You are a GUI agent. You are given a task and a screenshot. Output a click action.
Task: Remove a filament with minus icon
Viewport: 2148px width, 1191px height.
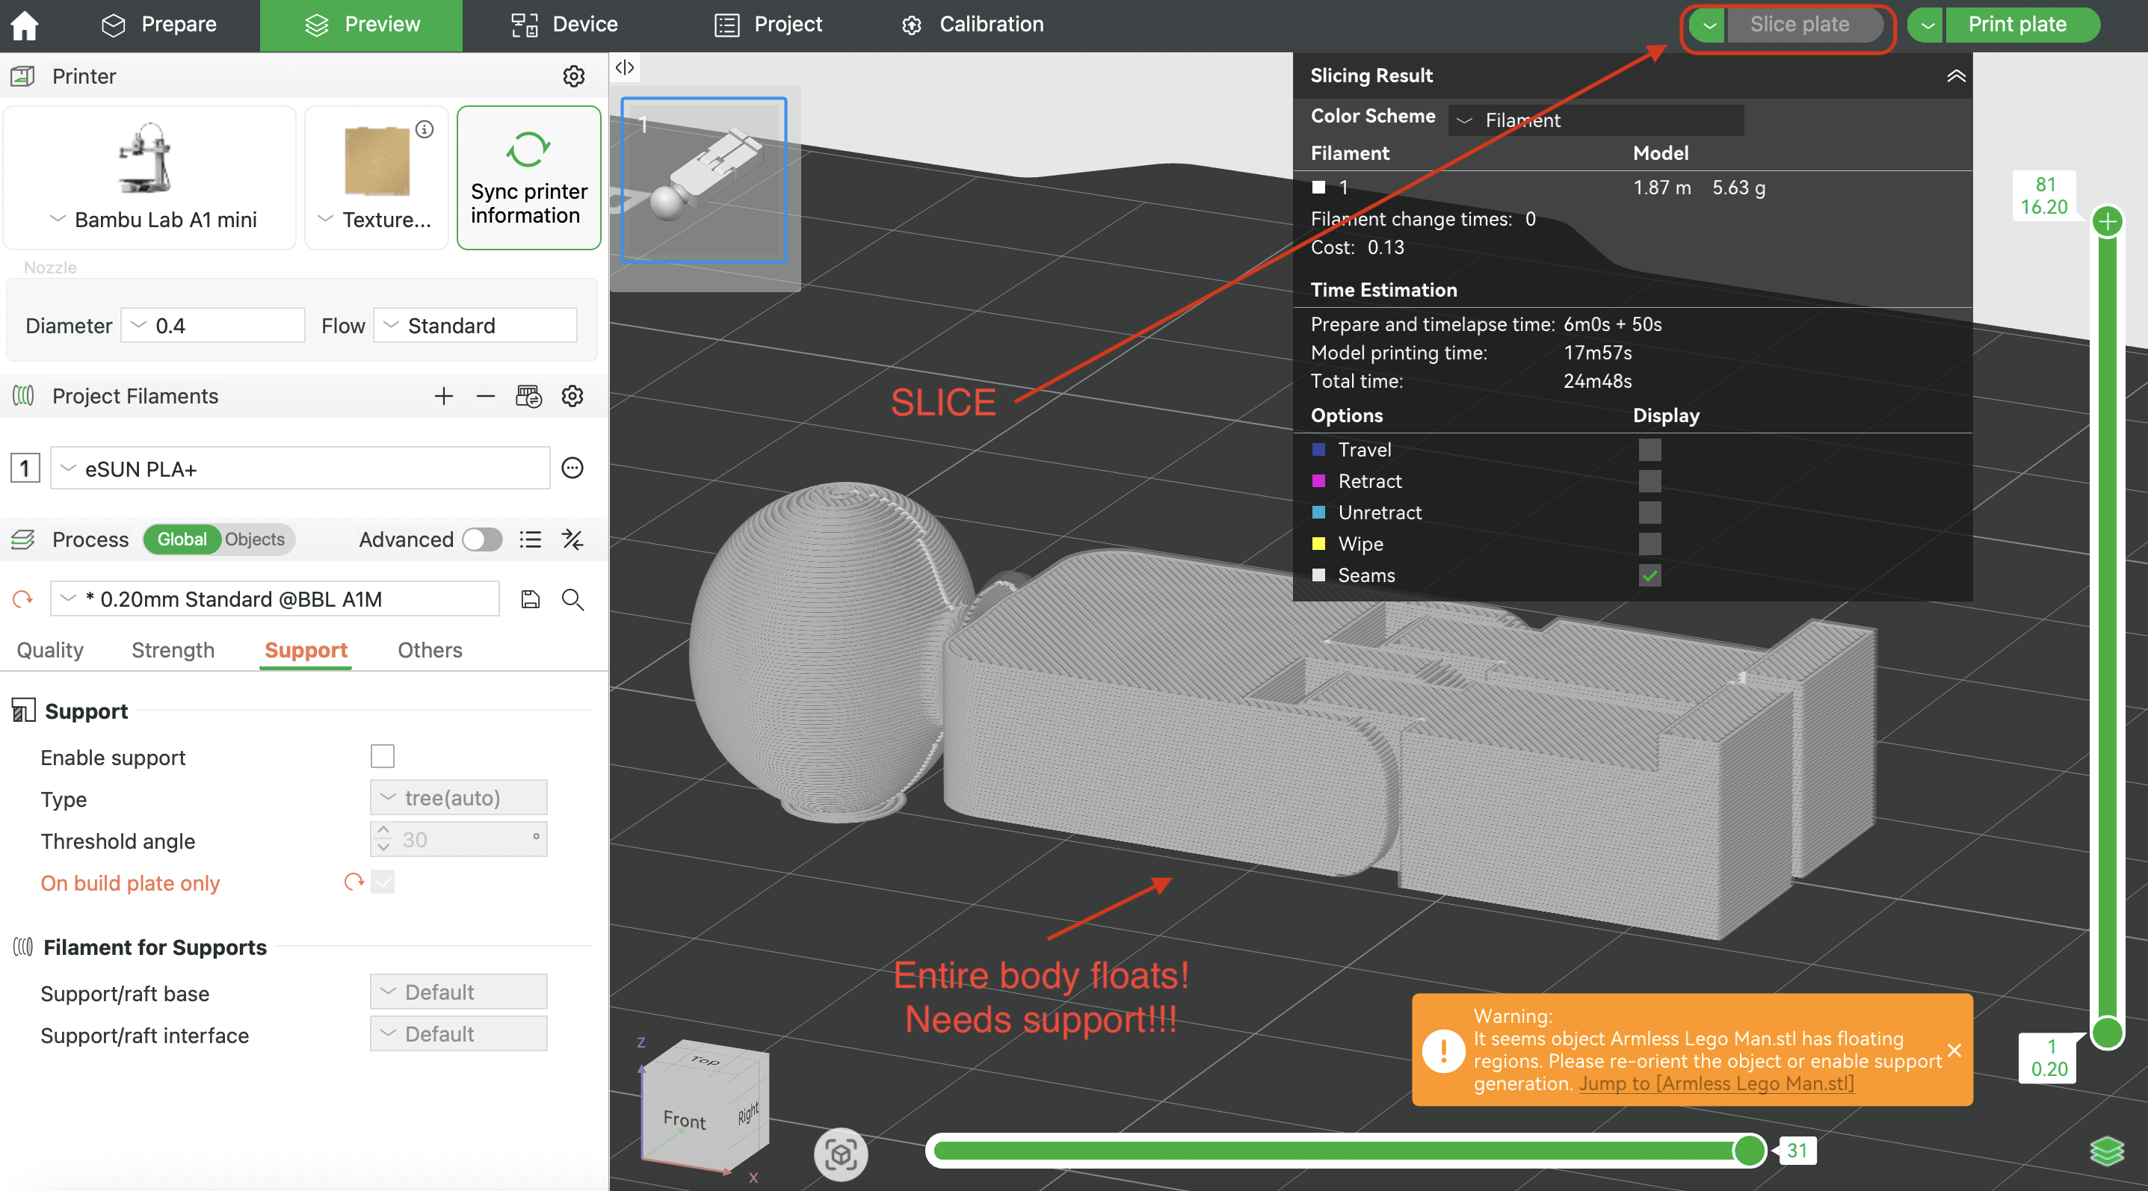[x=485, y=396]
